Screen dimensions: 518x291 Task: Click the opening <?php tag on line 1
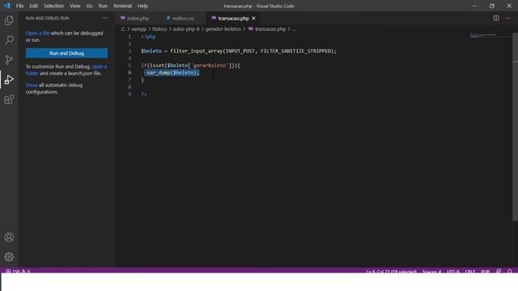[148, 36]
